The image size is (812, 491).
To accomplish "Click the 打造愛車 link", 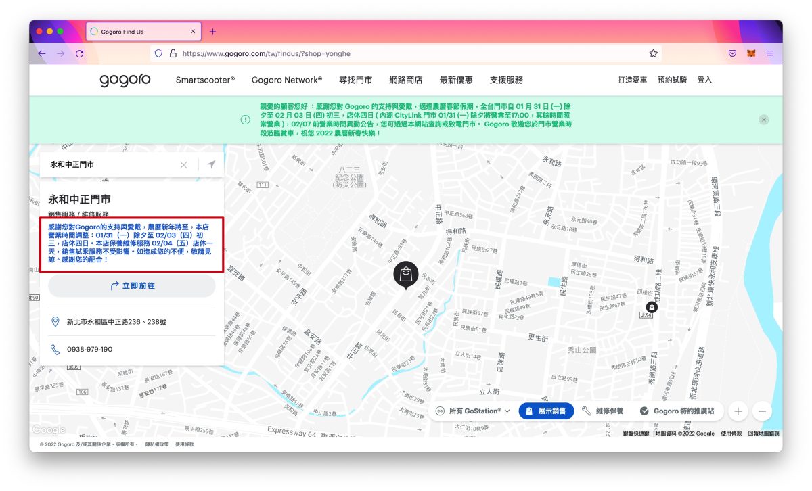I will [x=633, y=80].
